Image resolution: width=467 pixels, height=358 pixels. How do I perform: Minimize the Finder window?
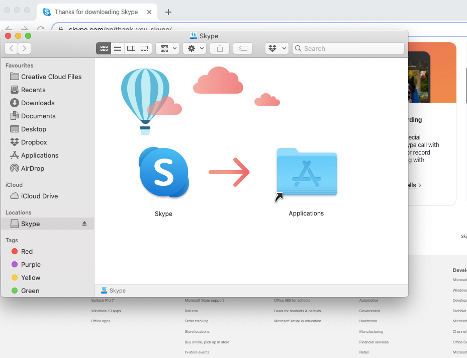click(18, 36)
